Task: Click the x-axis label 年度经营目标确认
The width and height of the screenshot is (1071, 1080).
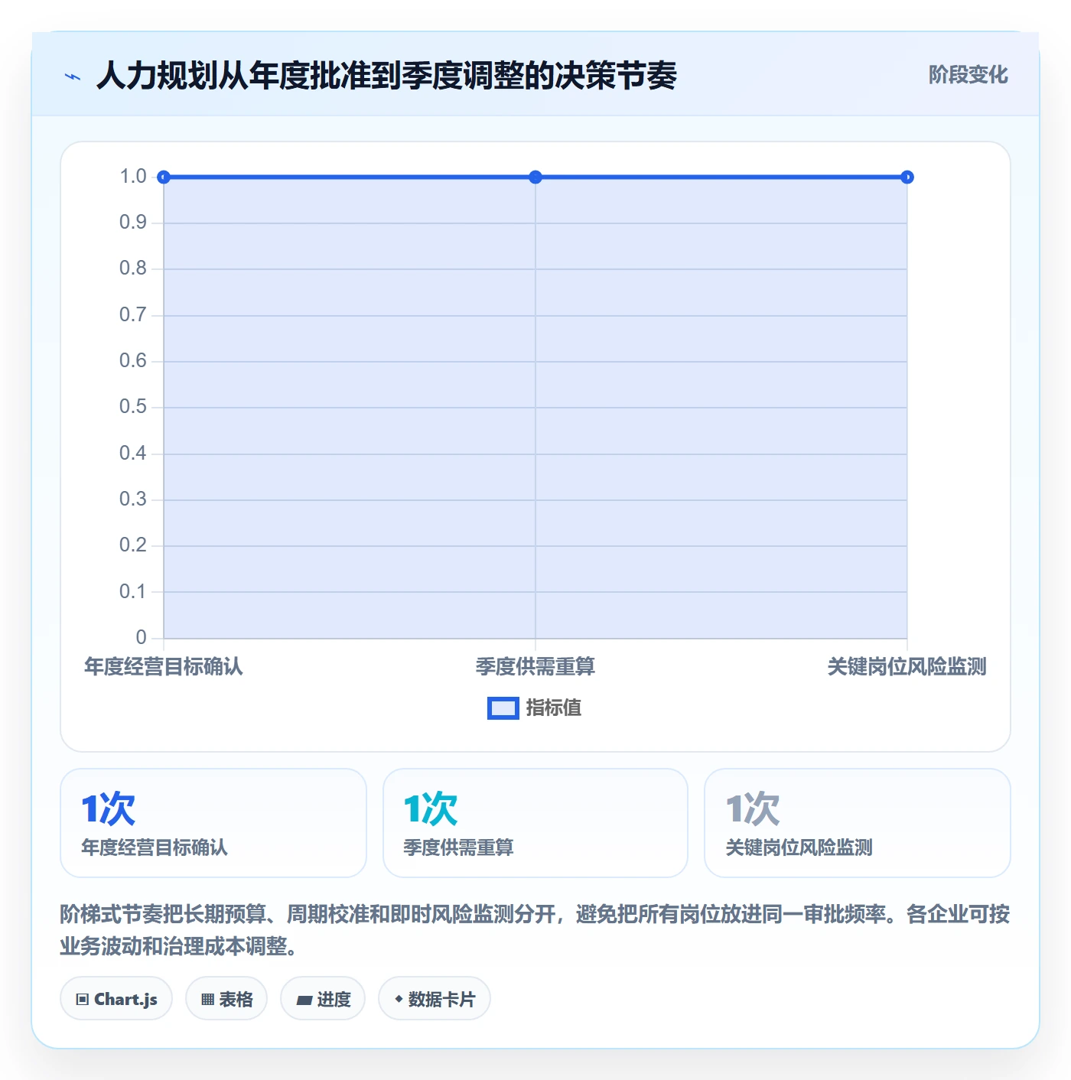Action: (164, 667)
